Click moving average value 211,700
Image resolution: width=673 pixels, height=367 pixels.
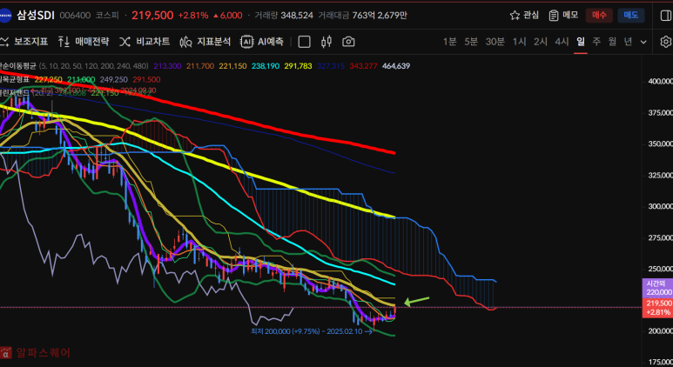[x=200, y=66]
